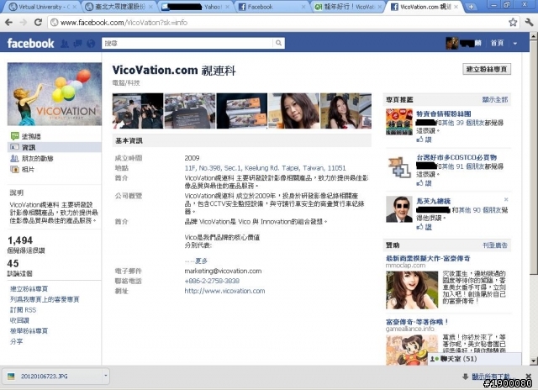Switch to the Yahoo mail tab
Screen dimensions: 538x390
[x=195, y=7]
